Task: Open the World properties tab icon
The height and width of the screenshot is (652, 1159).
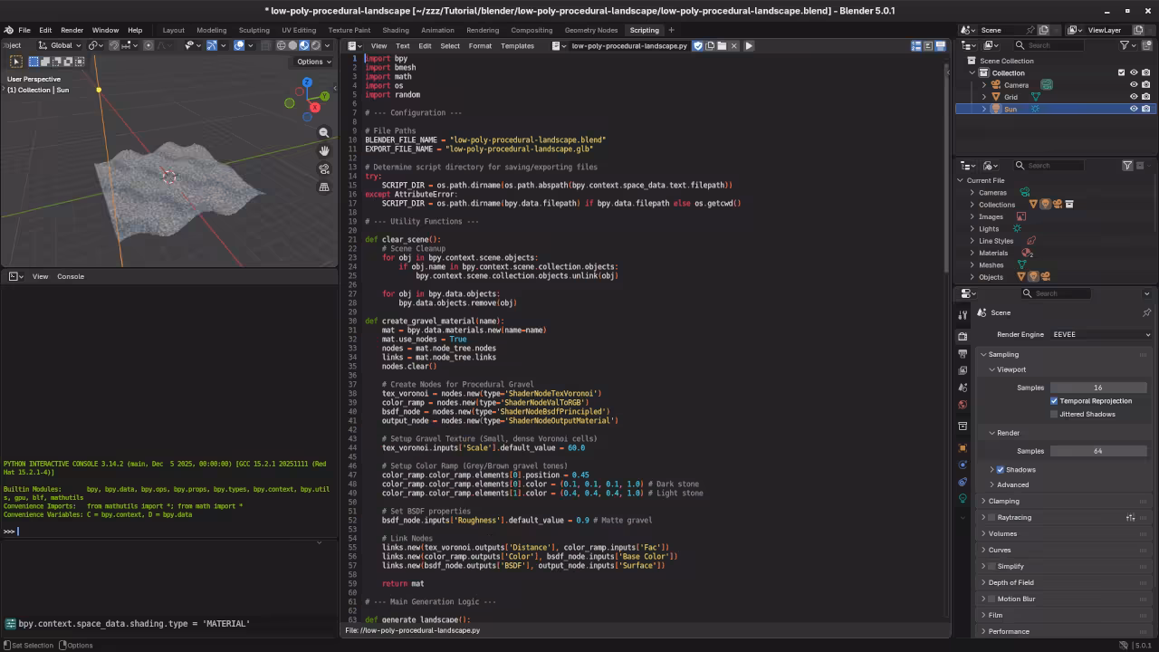Action: [963, 405]
